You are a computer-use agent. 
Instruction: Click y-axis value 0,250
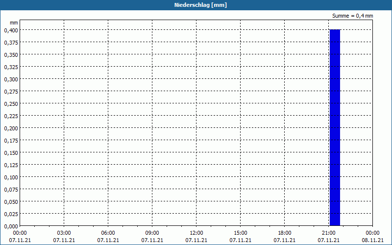point(11,104)
